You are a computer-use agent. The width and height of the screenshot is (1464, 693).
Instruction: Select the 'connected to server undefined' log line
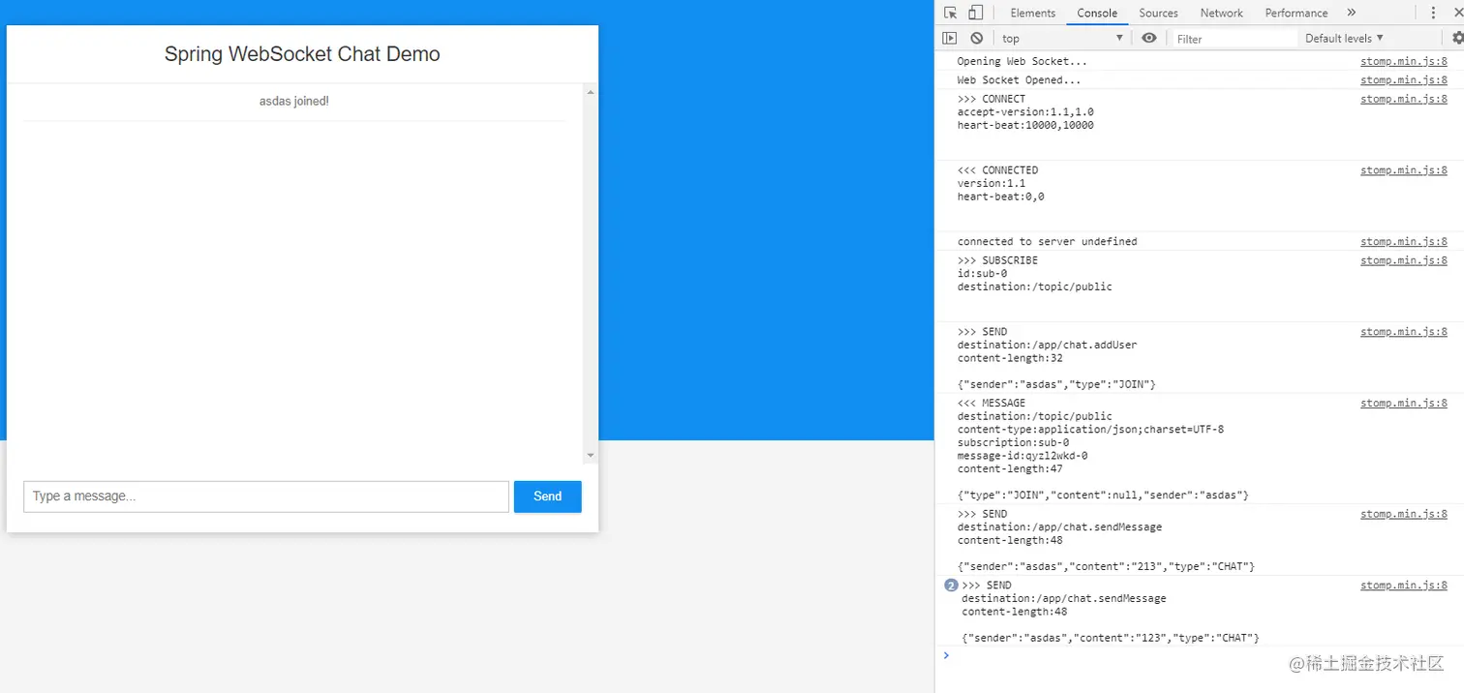pos(1048,242)
